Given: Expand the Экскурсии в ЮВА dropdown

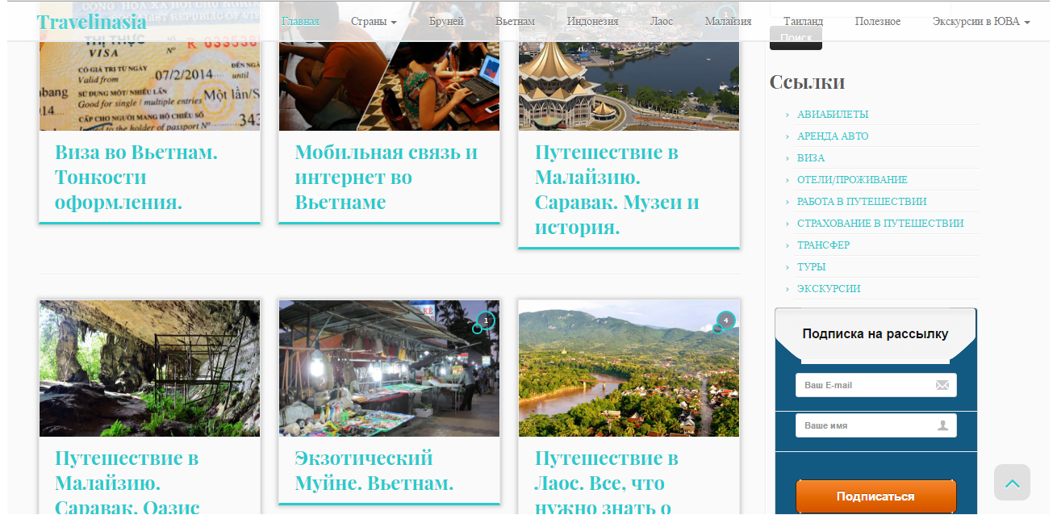Looking at the screenshot, I should (981, 22).
